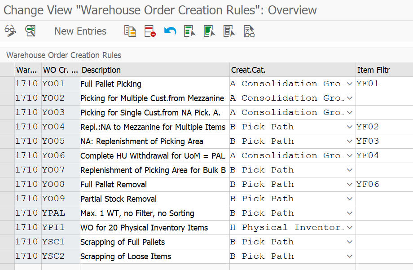Click the Deselect All icon
This screenshot has width=413, height=270.
[229, 31]
